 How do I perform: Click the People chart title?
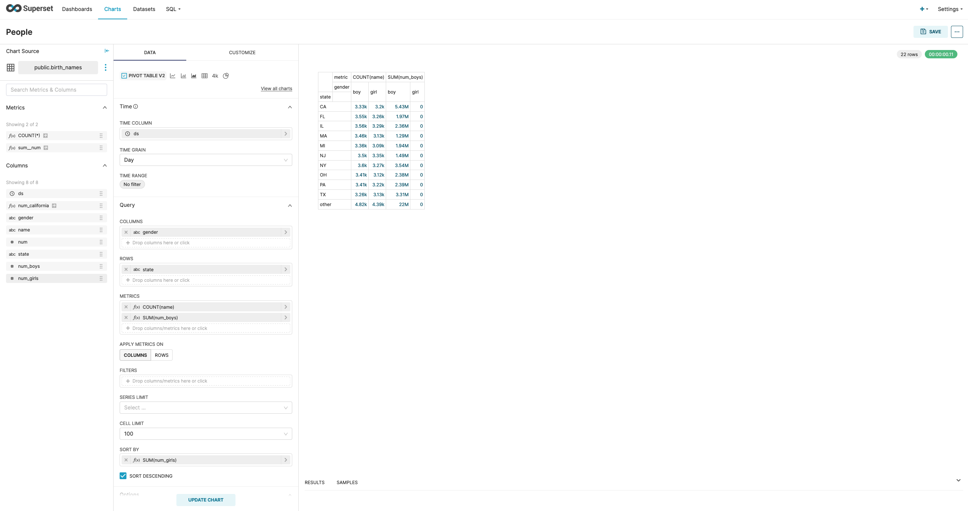19,32
